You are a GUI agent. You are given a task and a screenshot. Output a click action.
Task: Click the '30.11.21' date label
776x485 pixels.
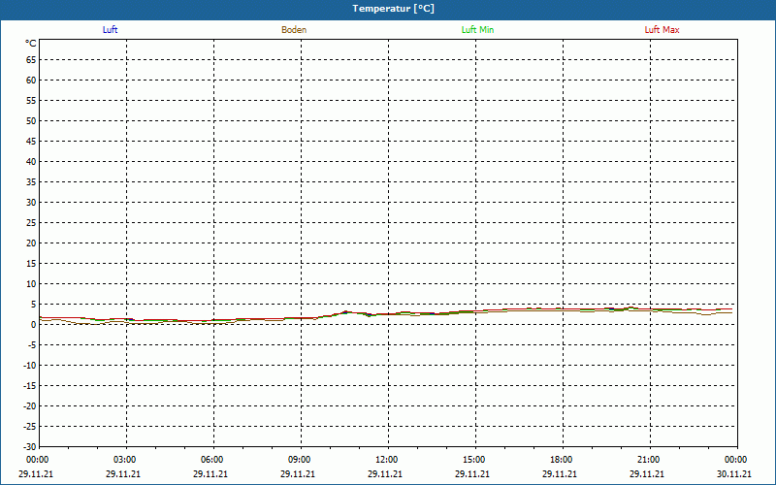[x=734, y=474]
